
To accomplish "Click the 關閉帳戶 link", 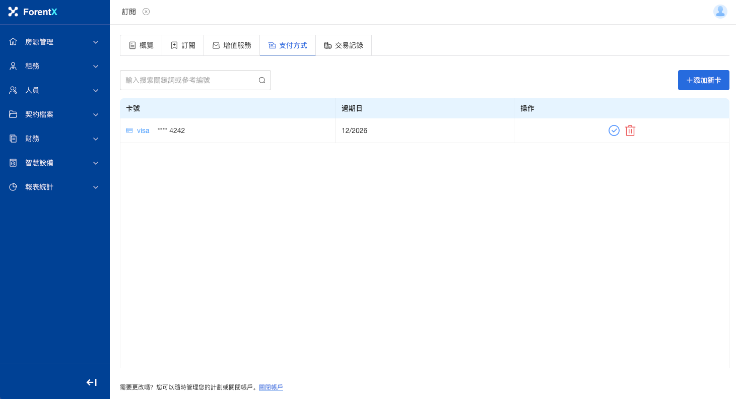I will click(271, 387).
